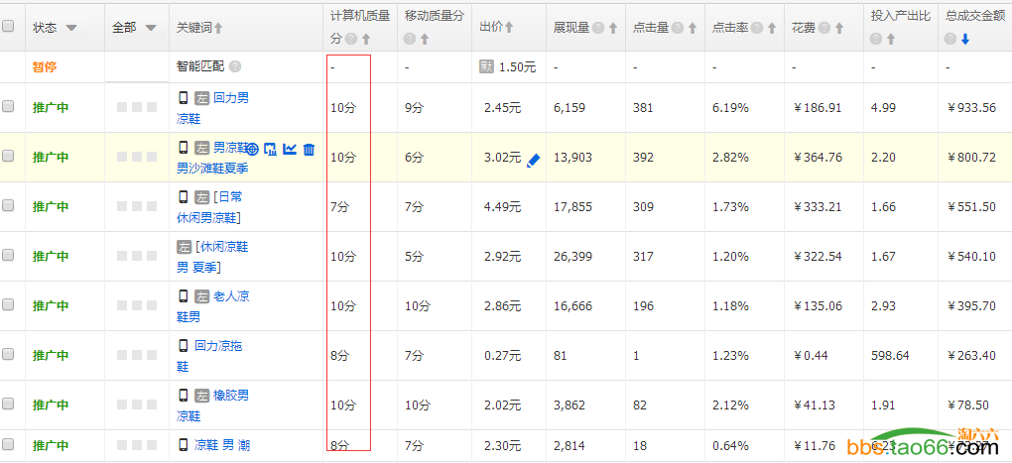
Task: Tick the checkbox for 橡胶男凉鞋 row
Action: pos(8,405)
